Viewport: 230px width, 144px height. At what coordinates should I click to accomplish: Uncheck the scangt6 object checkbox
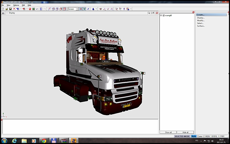(x=164, y=15)
